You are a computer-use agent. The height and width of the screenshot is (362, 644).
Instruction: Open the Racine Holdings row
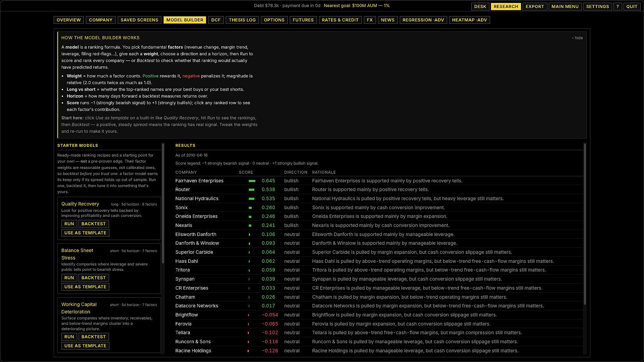point(379,351)
